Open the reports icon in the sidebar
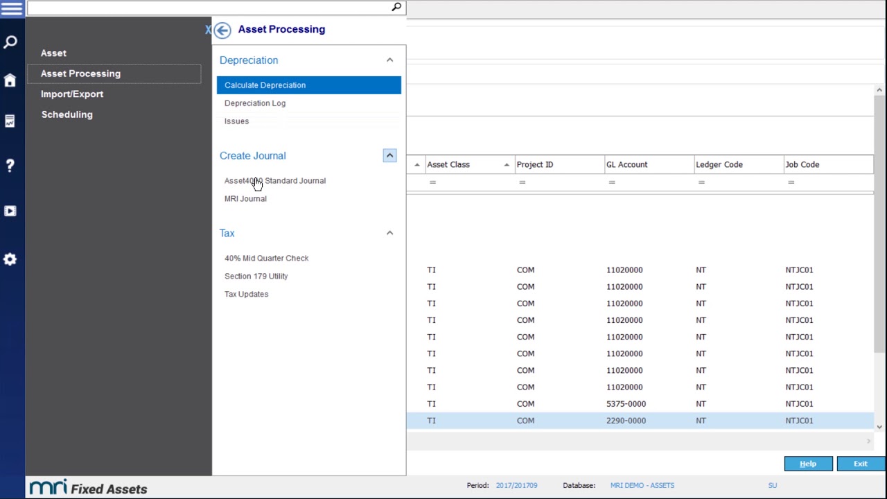The height and width of the screenshot is (499, 887). tap(10, 121)
